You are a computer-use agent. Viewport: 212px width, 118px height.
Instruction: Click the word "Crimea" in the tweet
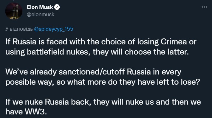pos(174,42)
